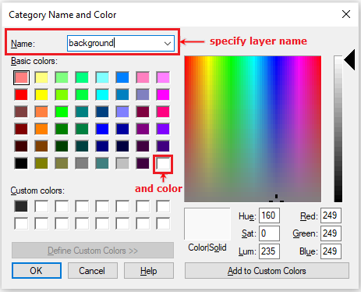Image resolution: width=361 pixels, height=292 pixels.
Task: Click the OK button
Action: tap(37, 271)
